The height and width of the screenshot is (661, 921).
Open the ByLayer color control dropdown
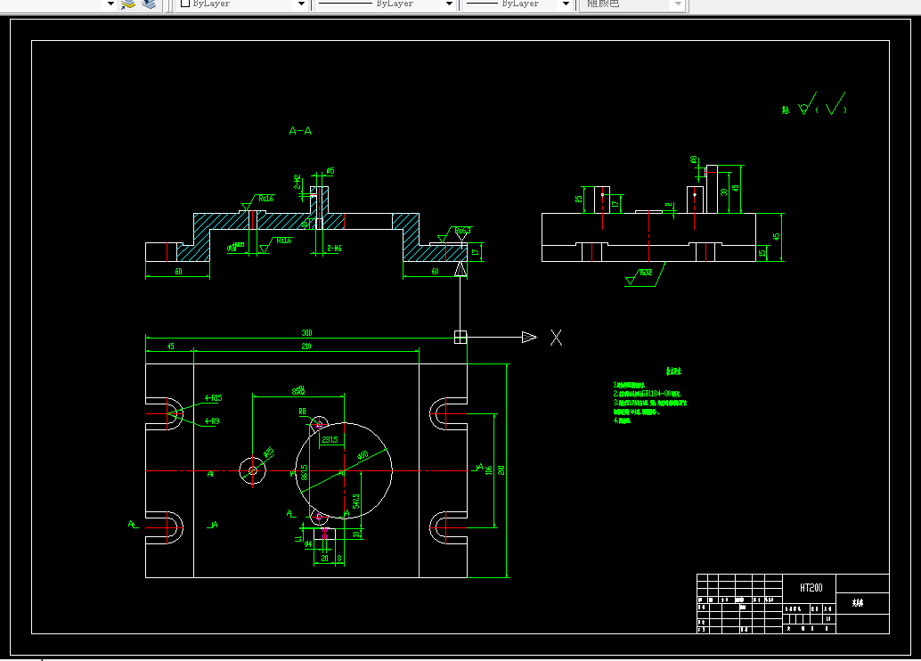tap(301, 4)
